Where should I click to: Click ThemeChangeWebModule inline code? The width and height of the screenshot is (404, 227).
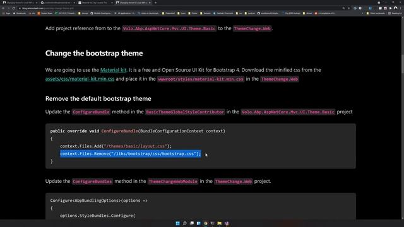click(x=173, y=182)
